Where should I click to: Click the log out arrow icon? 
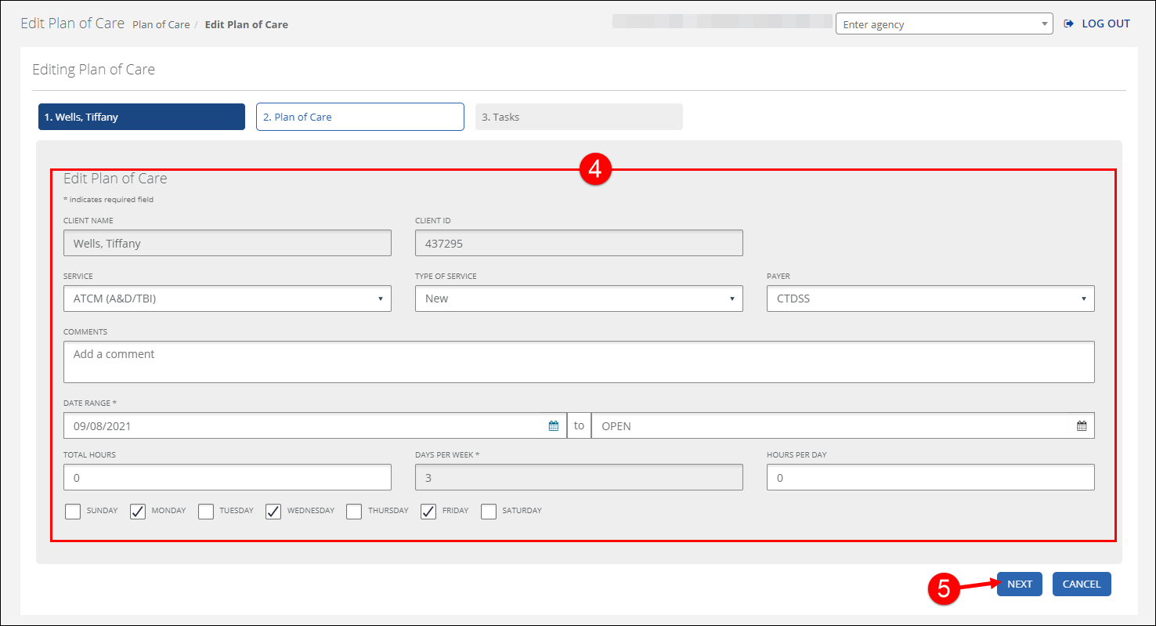[x=1068, y=24]
